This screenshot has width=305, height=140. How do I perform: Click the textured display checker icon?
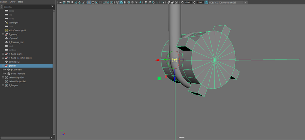coord(133,2)
